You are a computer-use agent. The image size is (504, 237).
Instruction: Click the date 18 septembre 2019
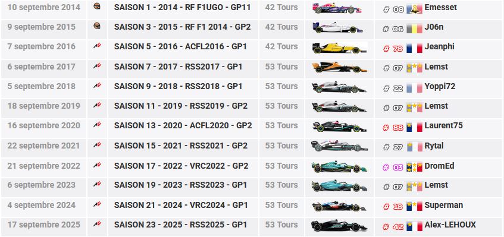[43, 106]
